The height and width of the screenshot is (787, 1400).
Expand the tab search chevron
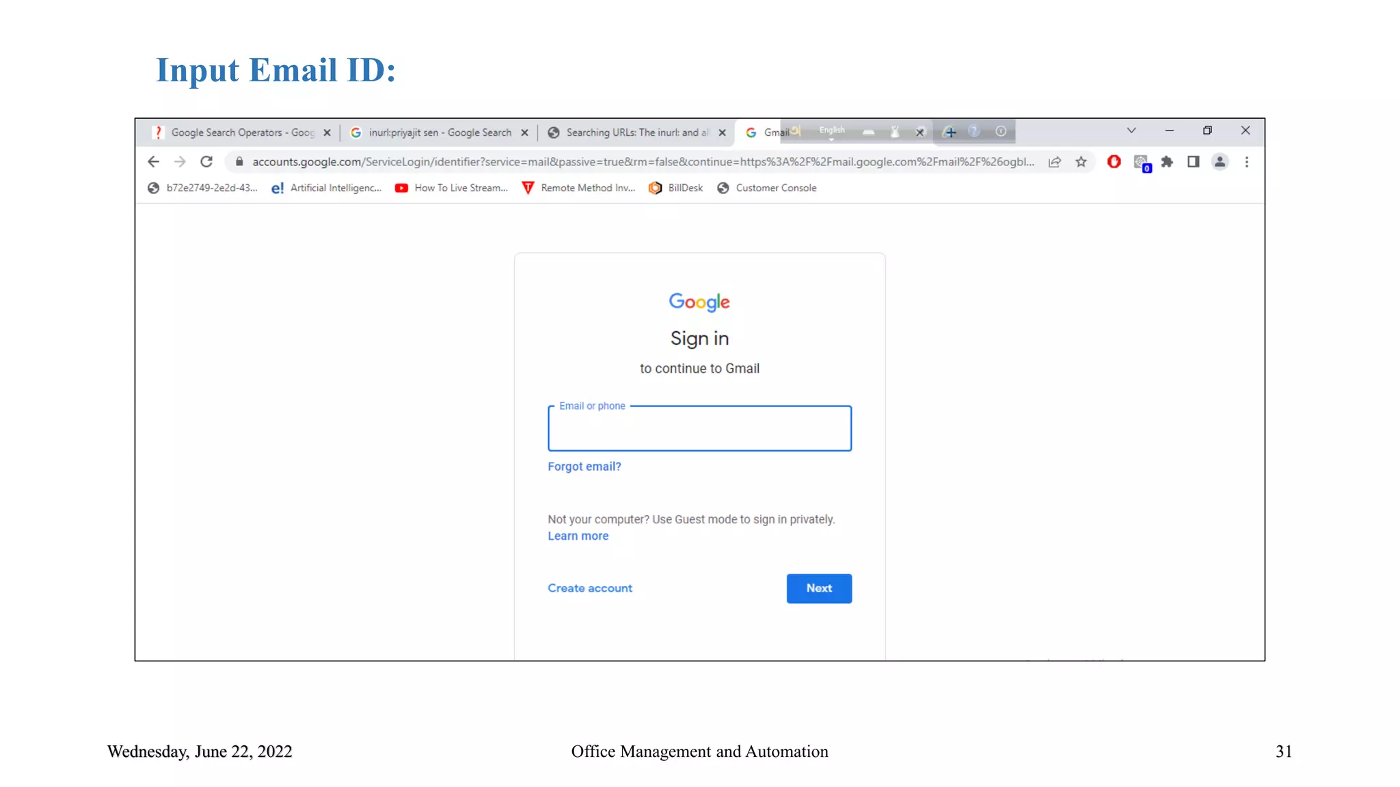1131,130
